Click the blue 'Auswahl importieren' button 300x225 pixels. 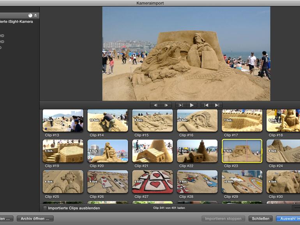click(x=288, y=218)
